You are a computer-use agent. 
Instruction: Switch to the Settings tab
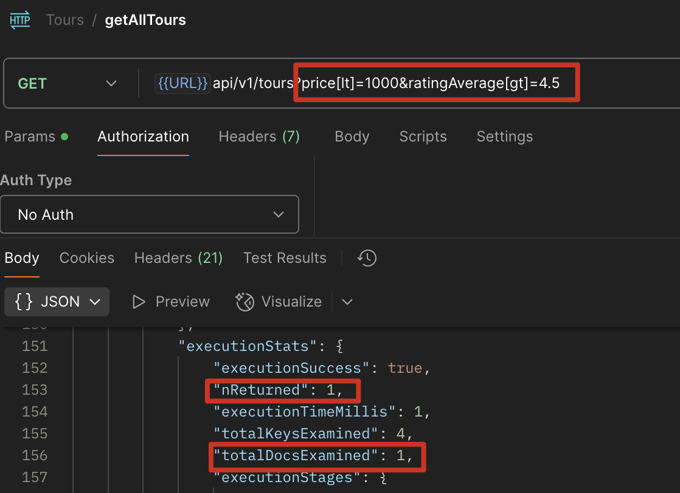[x=504, y=137]
